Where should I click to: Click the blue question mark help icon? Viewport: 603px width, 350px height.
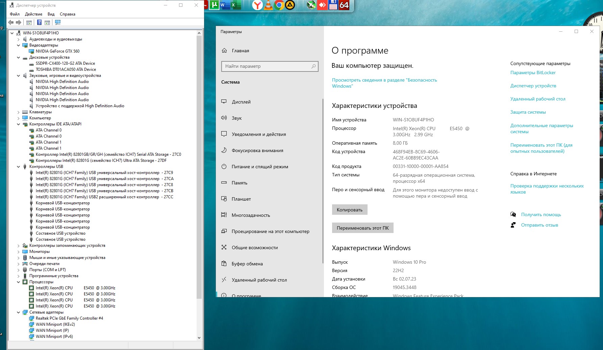pos(39,23)
